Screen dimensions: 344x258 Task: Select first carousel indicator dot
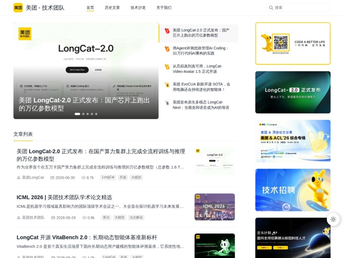click(x=77, y=114)
